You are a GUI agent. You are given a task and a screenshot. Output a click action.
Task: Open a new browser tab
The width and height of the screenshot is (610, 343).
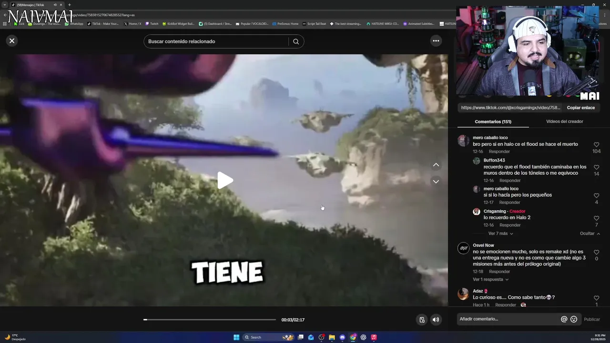point(70,5)
